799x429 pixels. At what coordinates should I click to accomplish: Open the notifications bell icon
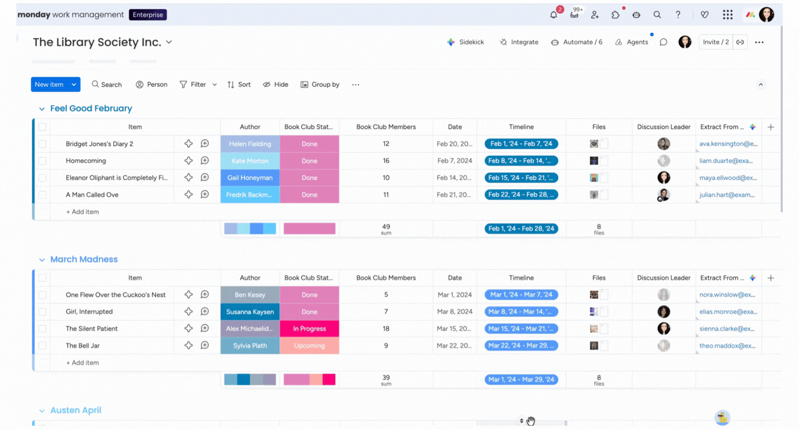553,15
